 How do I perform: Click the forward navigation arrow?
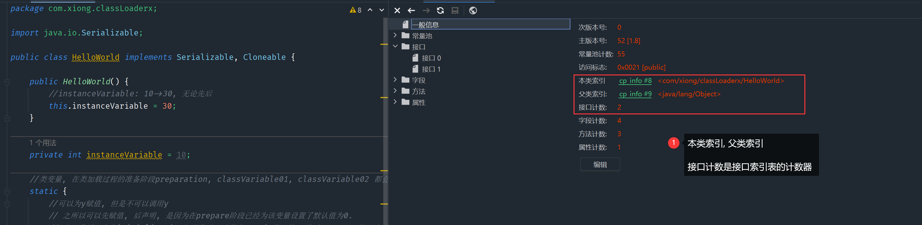point(426,10)
